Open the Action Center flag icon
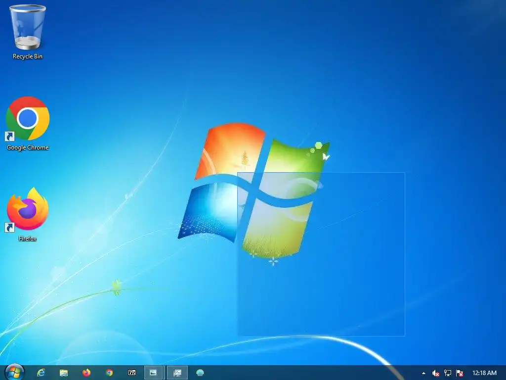The height and width of the screenshot is (380, 506). pos(460,373)
